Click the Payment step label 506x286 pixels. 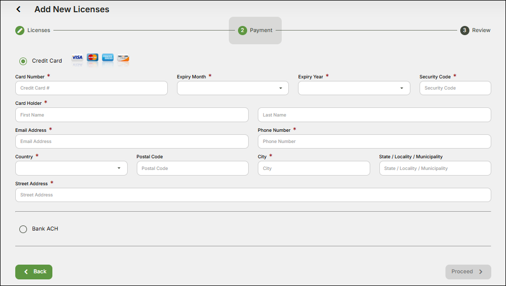click(261, 31)
